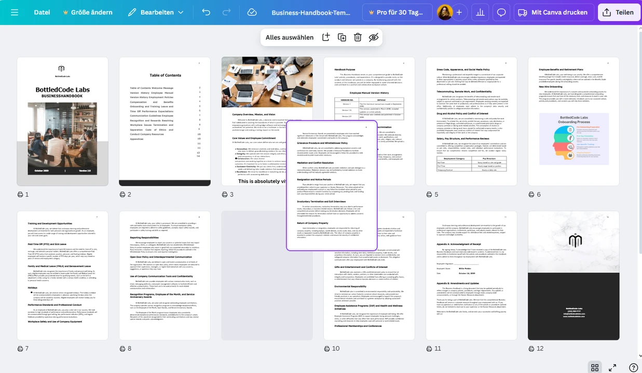
Task: Select page 11 Appendix thumbnail
Action: point(471,276)
